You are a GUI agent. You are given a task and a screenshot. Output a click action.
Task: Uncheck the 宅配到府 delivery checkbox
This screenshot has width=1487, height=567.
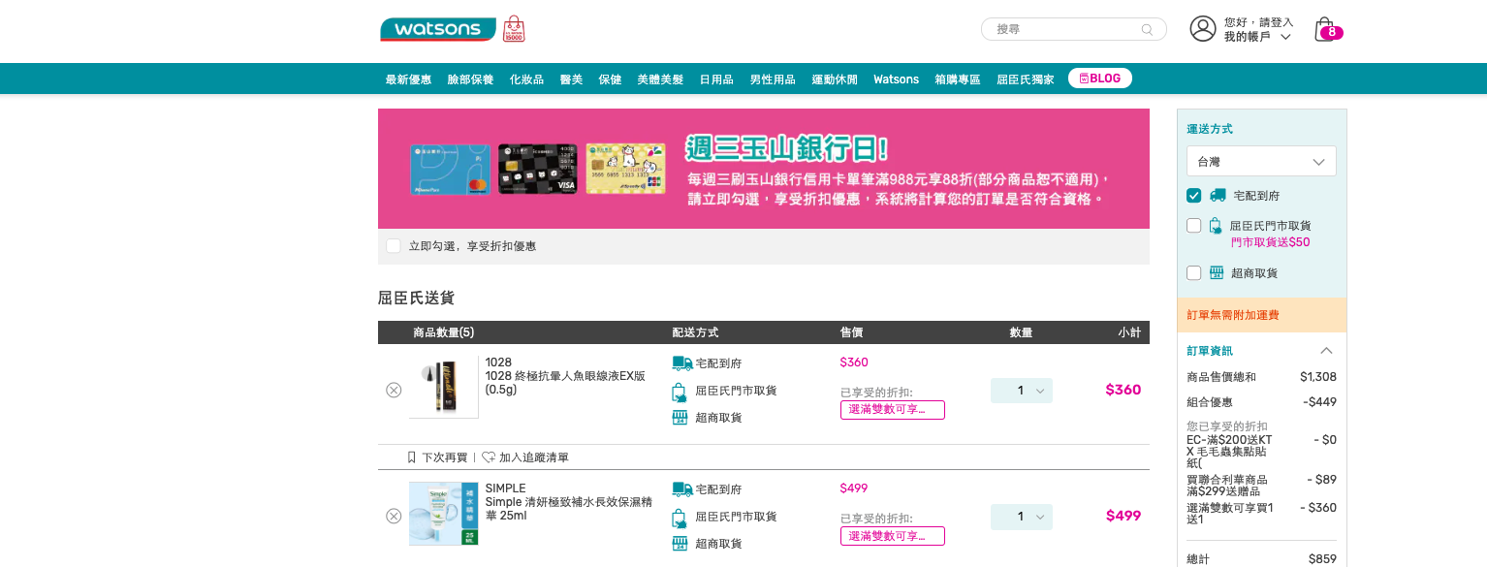click(1194, 196)
